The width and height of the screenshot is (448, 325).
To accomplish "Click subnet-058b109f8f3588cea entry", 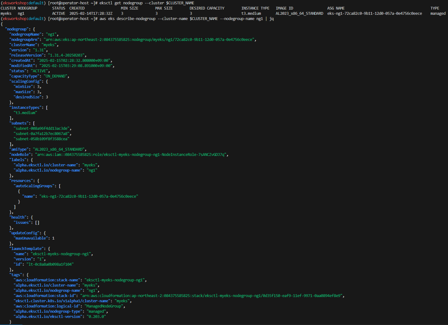I will click(x=41, y=139).
